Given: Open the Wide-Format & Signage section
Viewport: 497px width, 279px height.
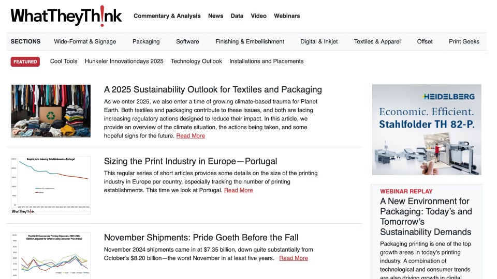Looking at the screenshot, I should tap(85, 42).
